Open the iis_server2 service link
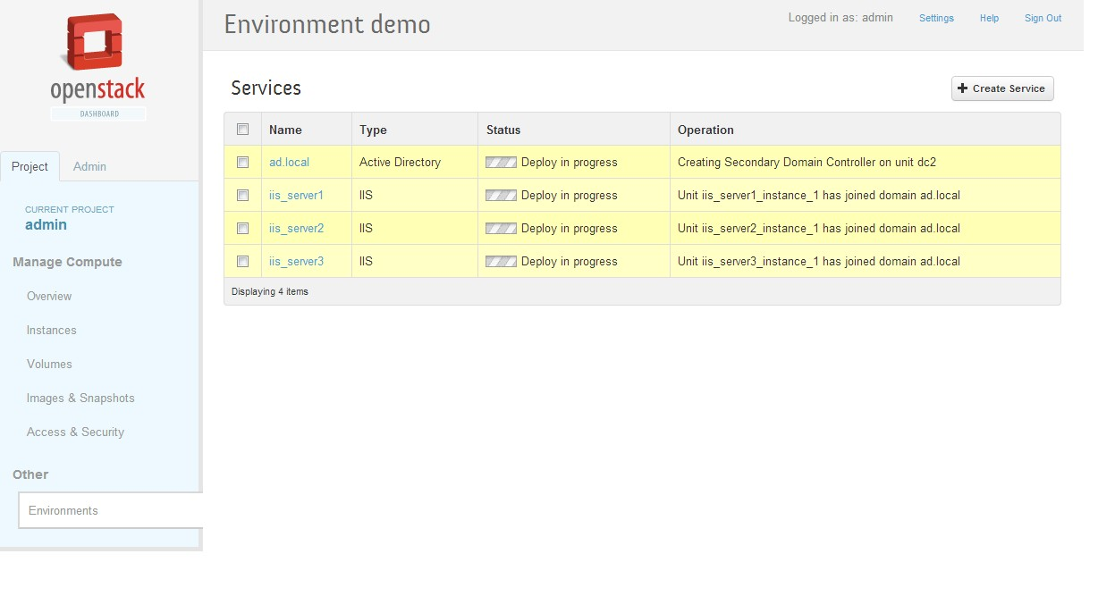Image resolution: width=1098 pixels, height=596 pixels. (296, 229)
